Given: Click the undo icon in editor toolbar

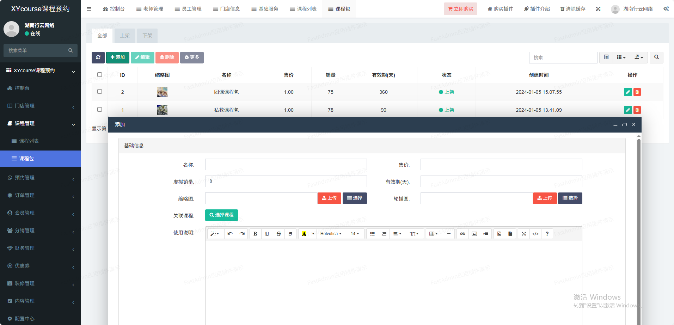Looking at the screenshot, I should tap(230, 234).
